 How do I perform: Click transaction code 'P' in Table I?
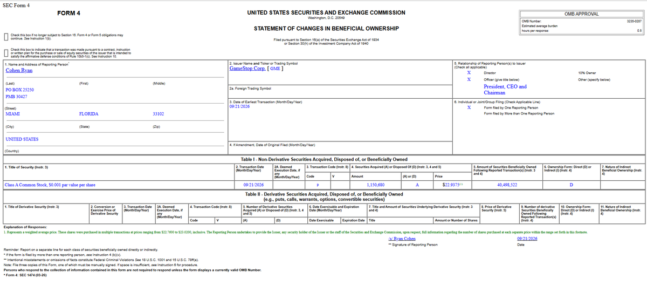318,185
